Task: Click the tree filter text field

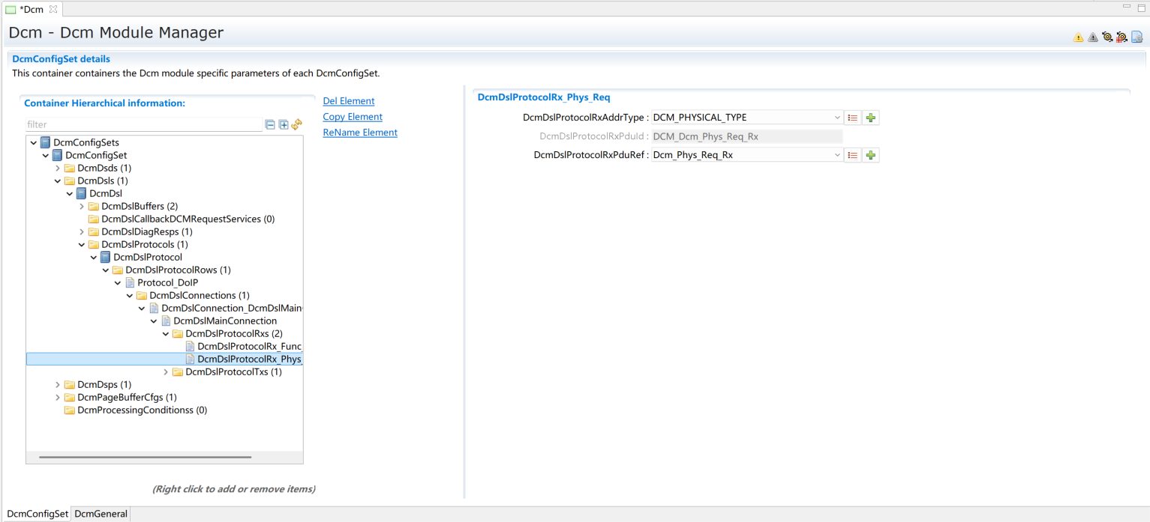Action: tap(143, 125)
